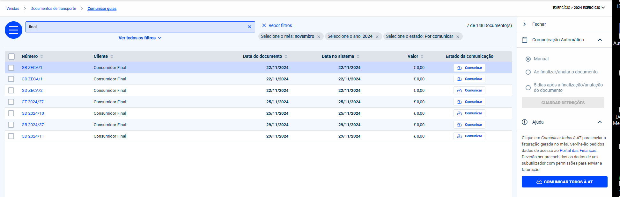The width and height of the screenshot is (620, 197).
Task: Select the Manual radio option
Action: tap(528, 59)
